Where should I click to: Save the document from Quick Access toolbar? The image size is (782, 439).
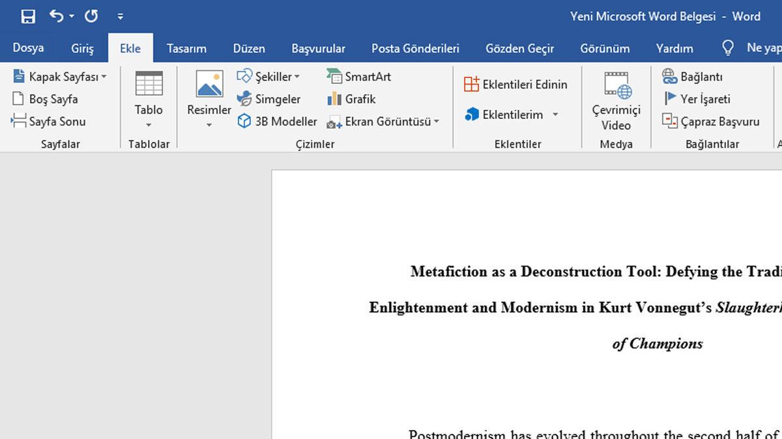pyautogui.click(x=27, y=16)
